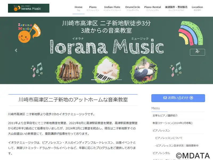
Task: Open the Piano navigation item
Action: click(93, 8)
